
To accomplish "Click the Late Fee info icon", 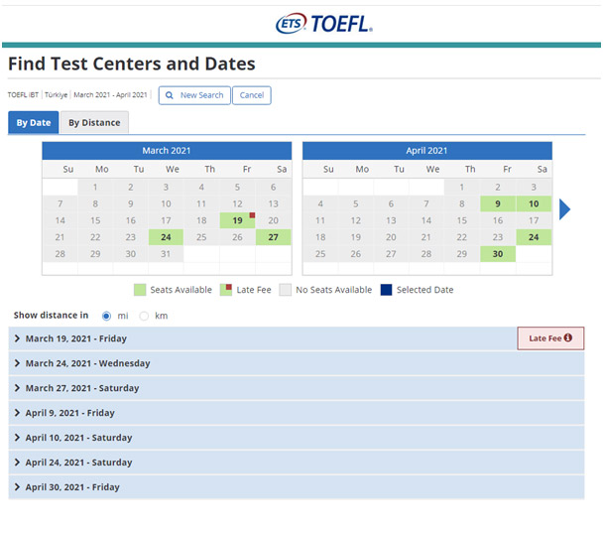I will pos(568,338).
